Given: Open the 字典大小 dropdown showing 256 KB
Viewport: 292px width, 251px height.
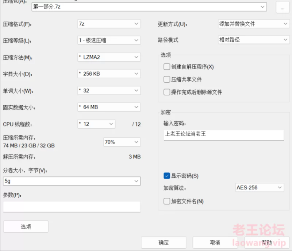Looking at the screenshot, I should (109, 74).
